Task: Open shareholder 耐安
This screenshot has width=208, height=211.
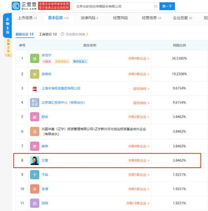Action: [45, 117]
